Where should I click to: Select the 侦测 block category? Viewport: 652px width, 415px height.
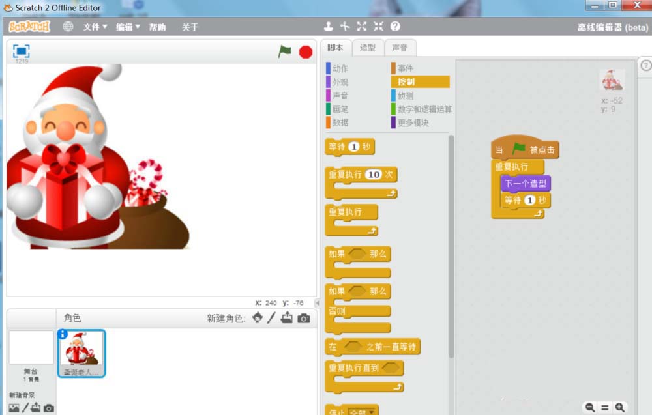coord(402,96)
